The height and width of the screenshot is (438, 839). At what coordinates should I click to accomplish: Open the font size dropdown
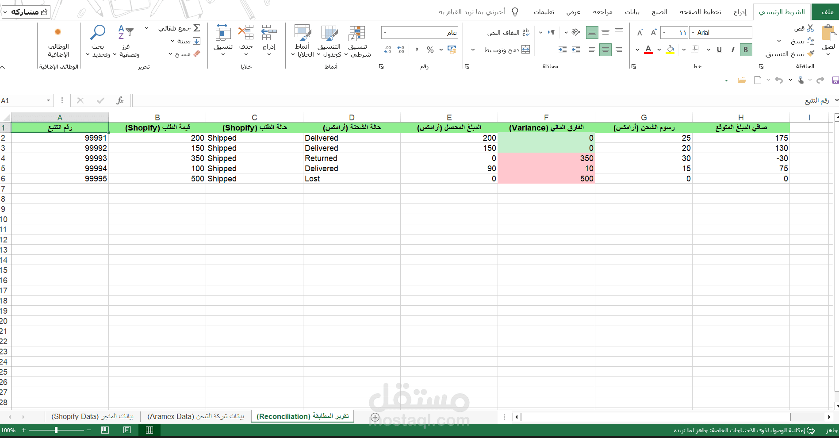[664, 32]
